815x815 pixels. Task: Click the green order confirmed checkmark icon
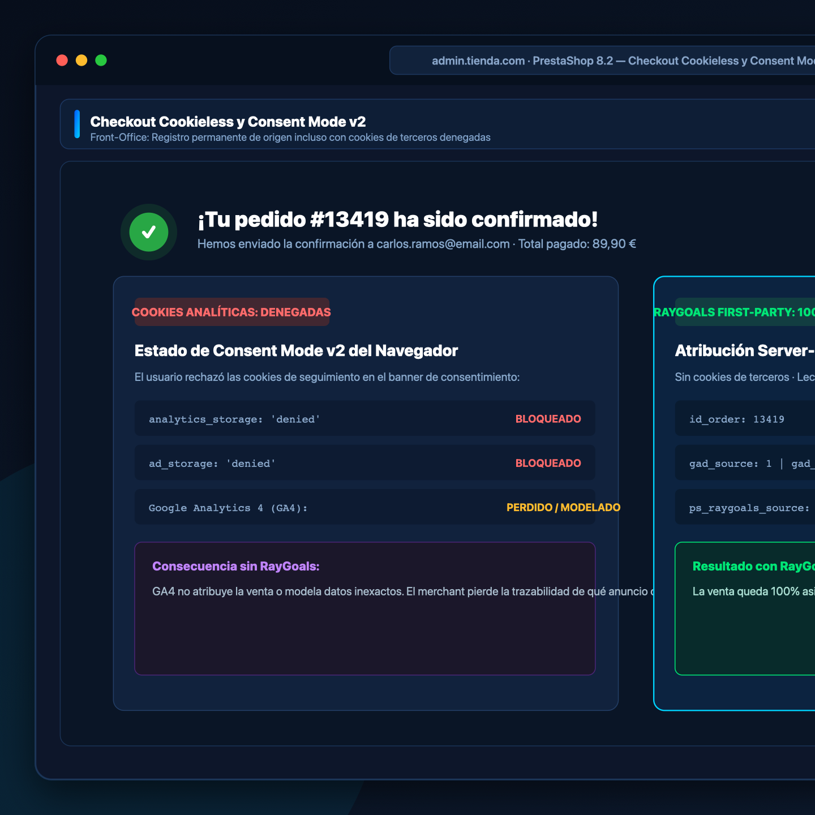(149, 232)
